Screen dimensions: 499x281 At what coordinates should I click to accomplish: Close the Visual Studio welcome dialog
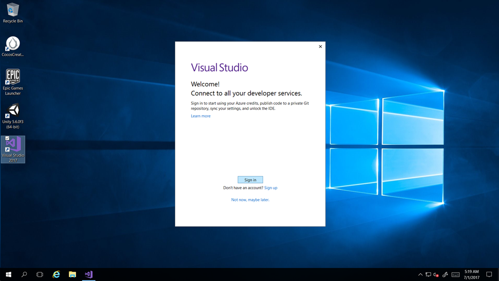tap(320, 47)
